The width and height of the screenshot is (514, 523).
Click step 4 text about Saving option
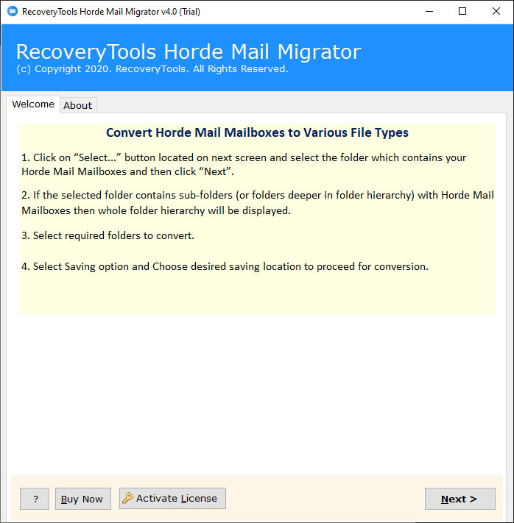point(225,266)
